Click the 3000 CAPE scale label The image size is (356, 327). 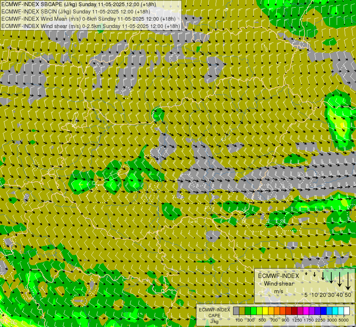[332, 320]
